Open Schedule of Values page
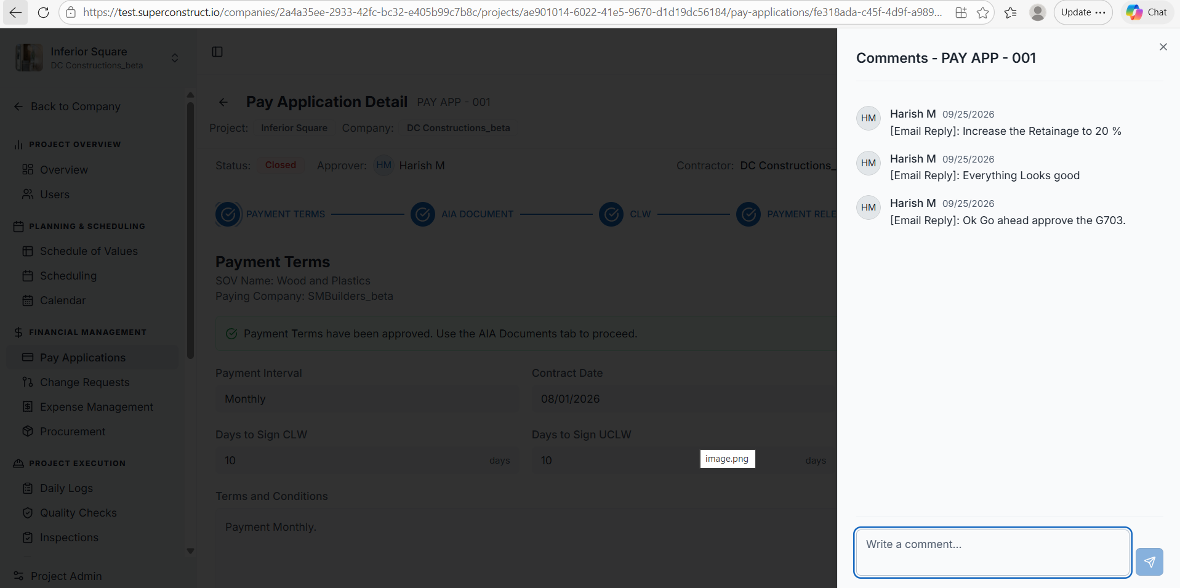The image size is (1180, 588). click(89, 251)
